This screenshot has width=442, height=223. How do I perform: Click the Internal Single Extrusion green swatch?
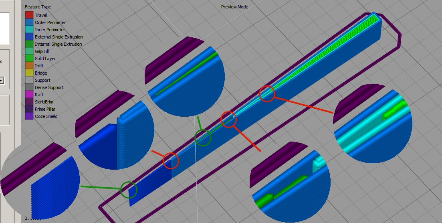click(x=29, y=44)
